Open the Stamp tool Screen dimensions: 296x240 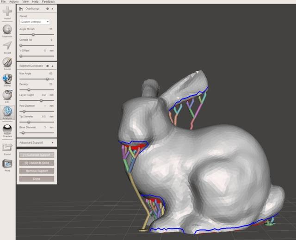pos(7,79)
